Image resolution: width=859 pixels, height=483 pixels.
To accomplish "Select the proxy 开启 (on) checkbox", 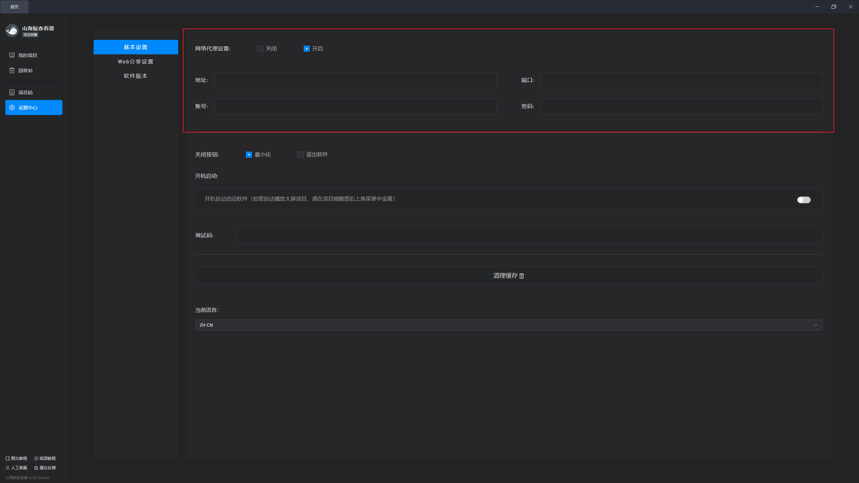I will 306,49.
